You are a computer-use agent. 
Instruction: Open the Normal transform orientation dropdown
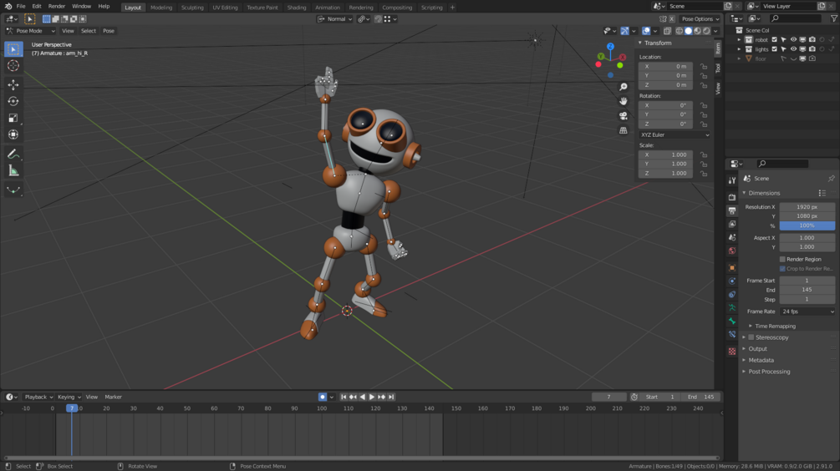pyautogui.click(x=335, y=18)
